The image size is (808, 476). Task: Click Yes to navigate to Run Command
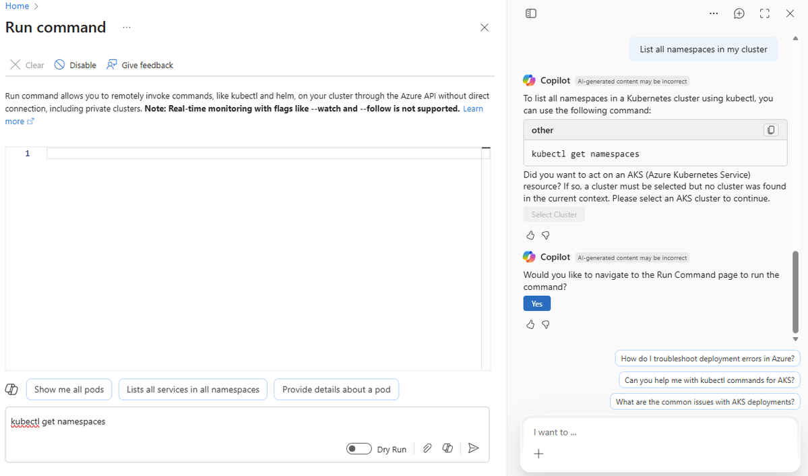click(x=537, y=304)
